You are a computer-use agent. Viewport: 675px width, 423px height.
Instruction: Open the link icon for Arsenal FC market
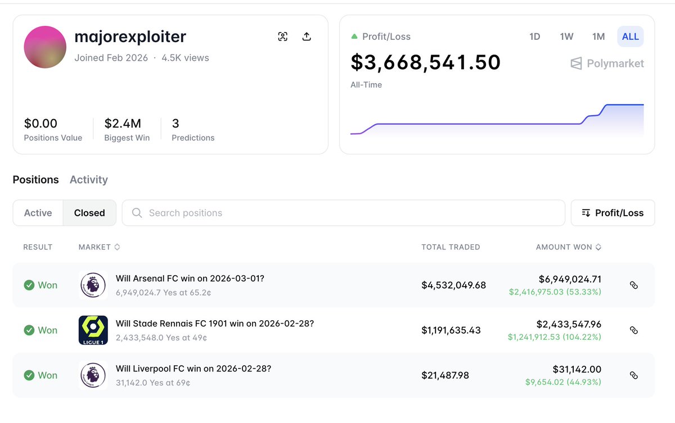pos(634,285)
